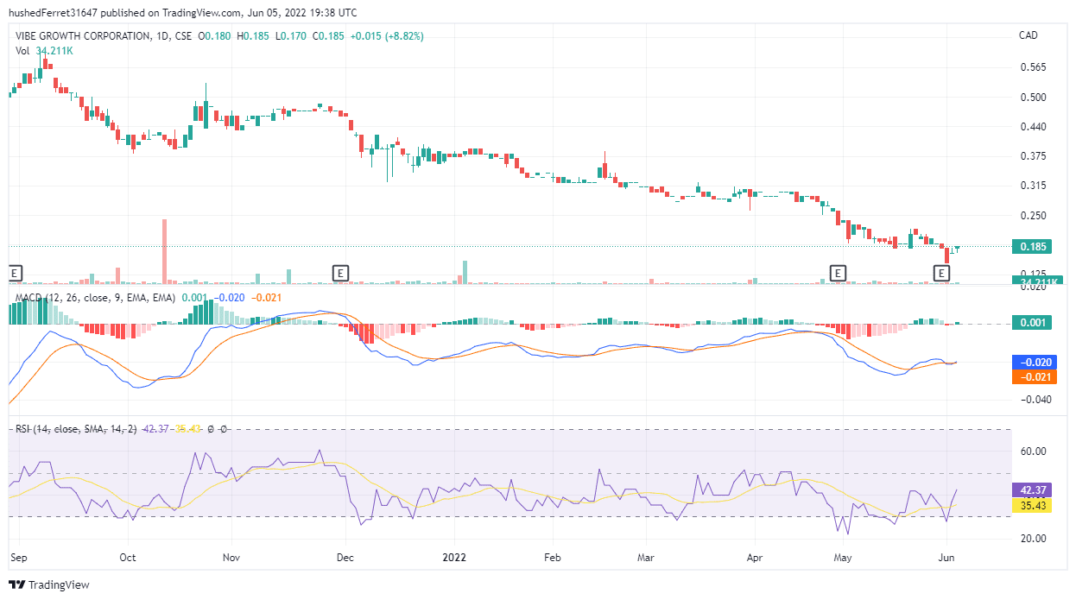Click the CAD currency label

point(1029,35)
